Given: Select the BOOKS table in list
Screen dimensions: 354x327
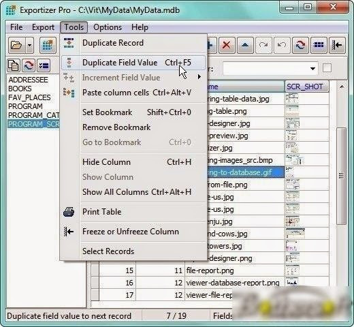Looking at the screenshot, I should [20, 89].
